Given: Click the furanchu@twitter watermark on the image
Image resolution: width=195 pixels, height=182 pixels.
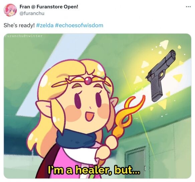Looking at the screenshot, I should pyautogui.click(x=23, y=36).
